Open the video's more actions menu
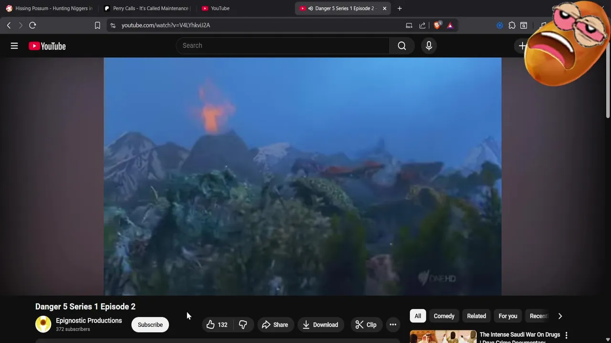611x343 pixels. 393,325
